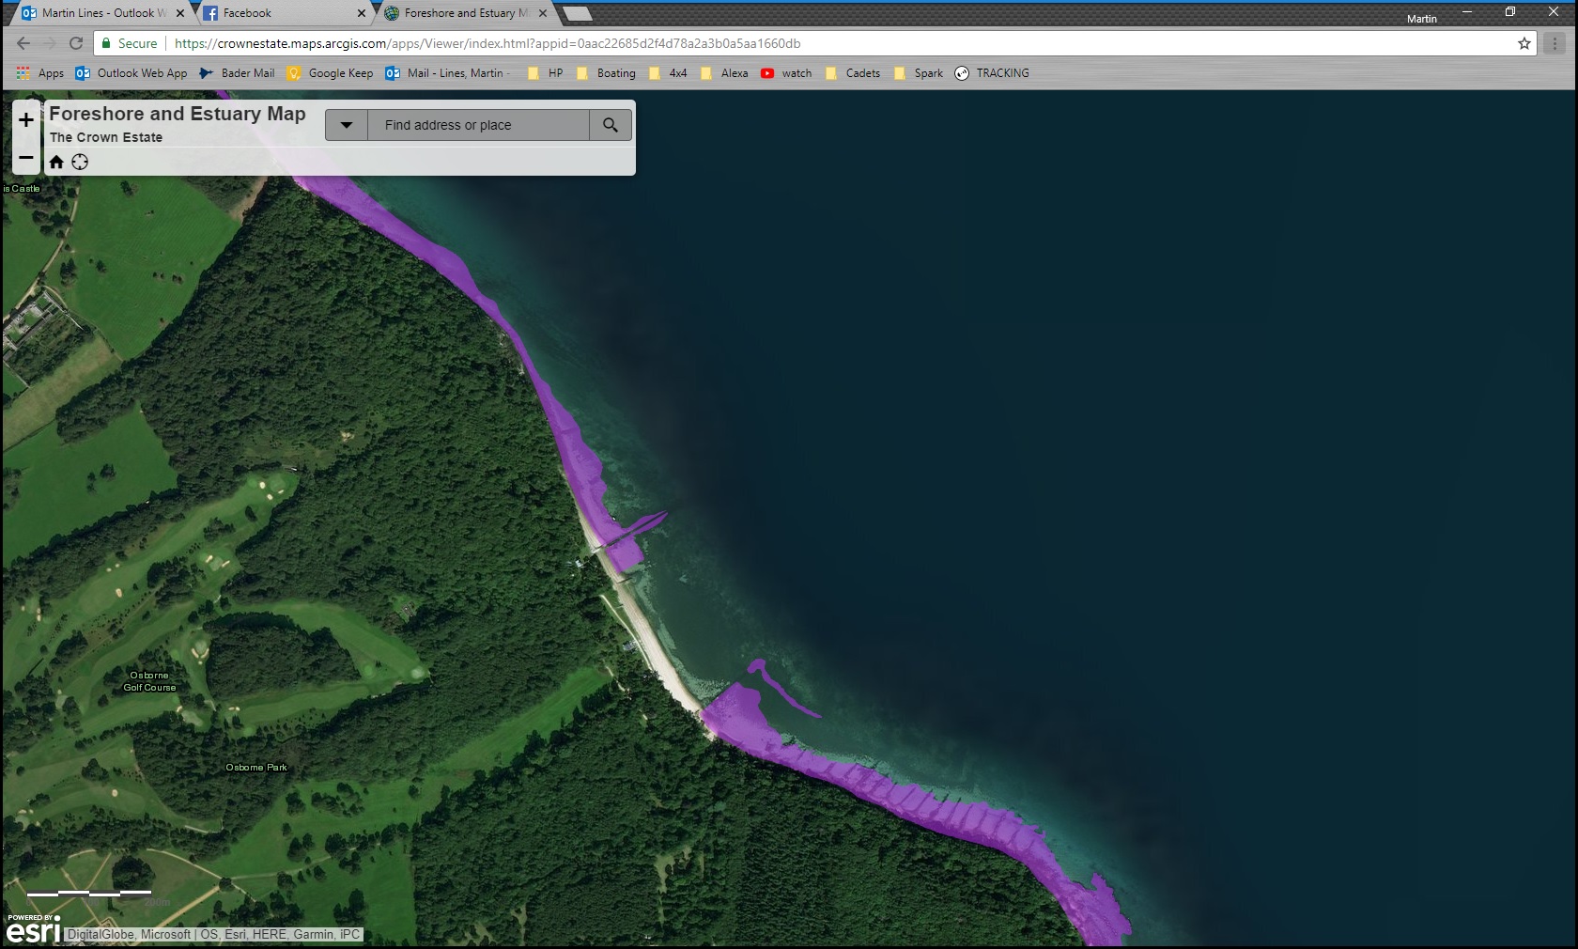
Task: Open the TRACKING bookmark
Action: click(992, 73)
